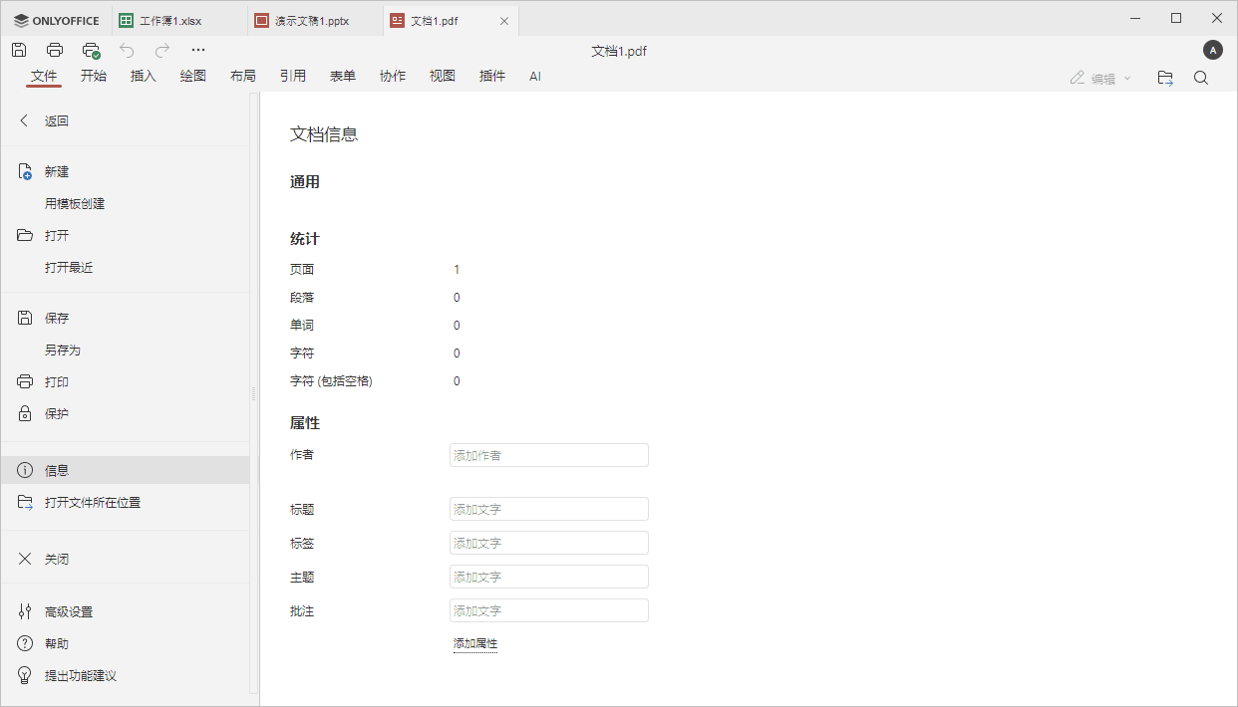Open the 协作 ribbon tab
The height and width of the screenshot is (707, 1238).
(393, 75)
